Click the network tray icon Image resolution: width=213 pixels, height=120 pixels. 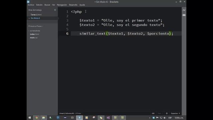[161, 118]
